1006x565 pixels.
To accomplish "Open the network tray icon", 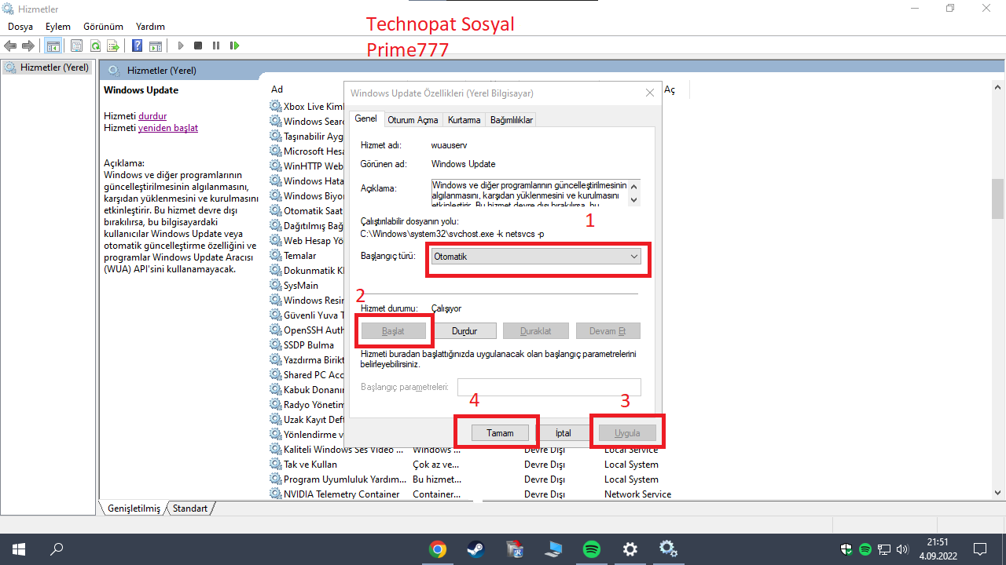I will 883,549.
